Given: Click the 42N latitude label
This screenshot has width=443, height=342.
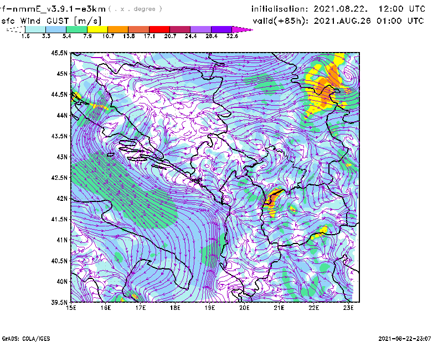Looking at the screenshot, I should pos(62,199).
